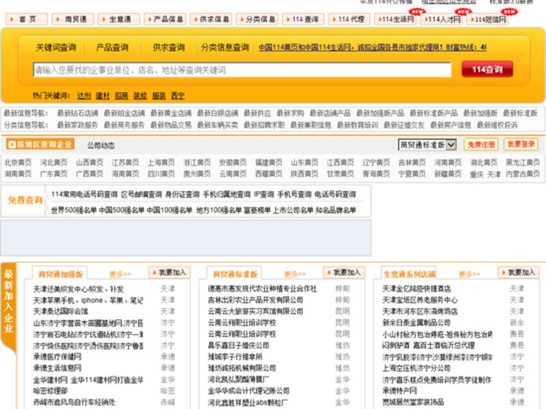Click the 免费注册 button

481,145
